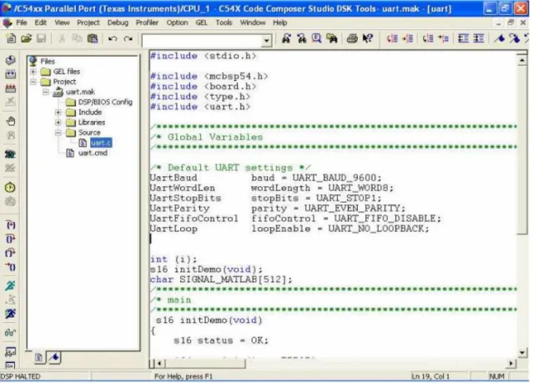Click horizontal scrollbar left arrow
Screen dimensions: 533x383
(x=160, y=363)
